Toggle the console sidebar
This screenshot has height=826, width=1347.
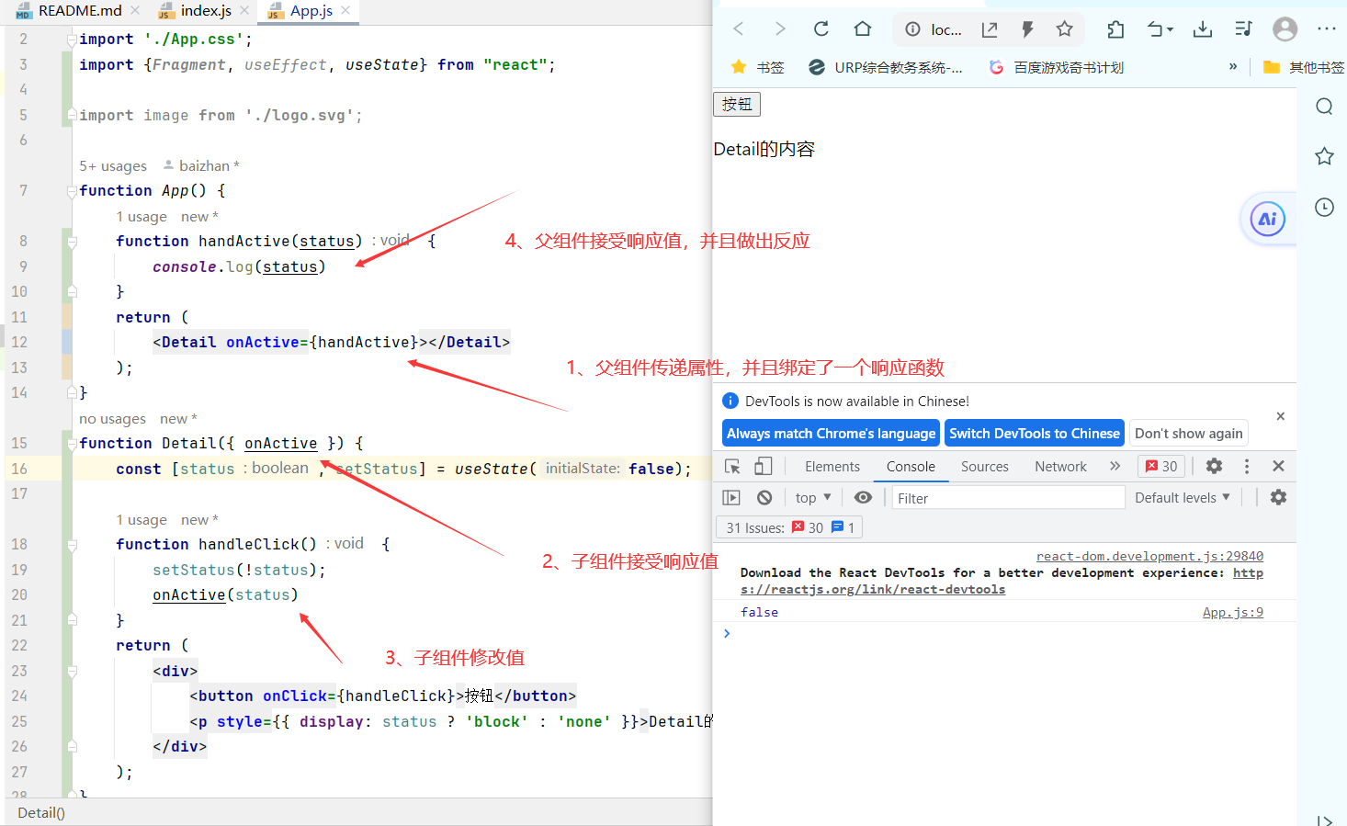coord(731,497)
